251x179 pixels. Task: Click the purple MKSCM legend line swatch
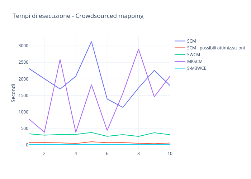180,62
